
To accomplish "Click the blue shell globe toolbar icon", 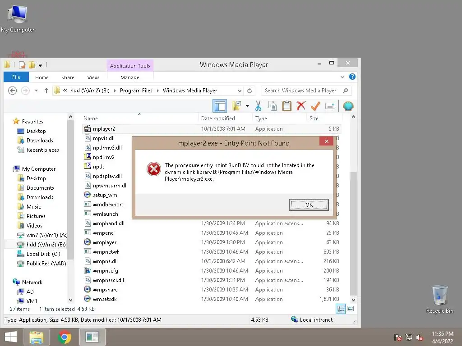I will [348, 106].
